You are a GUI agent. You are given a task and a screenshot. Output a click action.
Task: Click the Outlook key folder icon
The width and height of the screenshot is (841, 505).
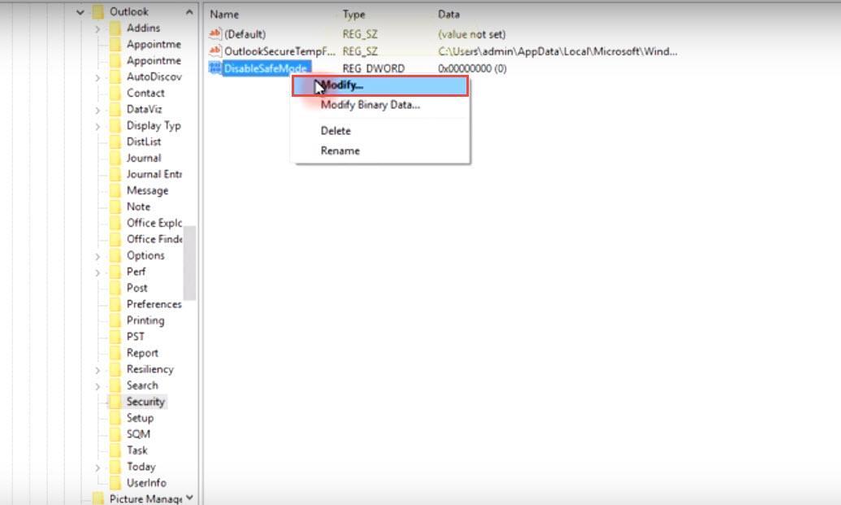[x=98, y=12]
